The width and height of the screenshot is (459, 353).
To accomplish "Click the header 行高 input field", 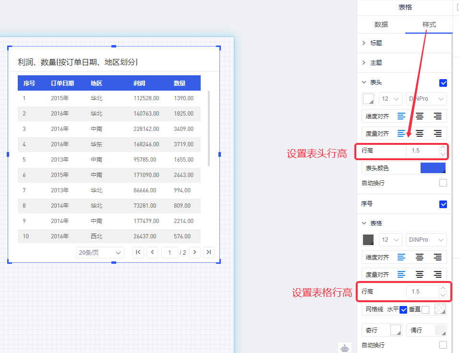I will coord(422,151).
